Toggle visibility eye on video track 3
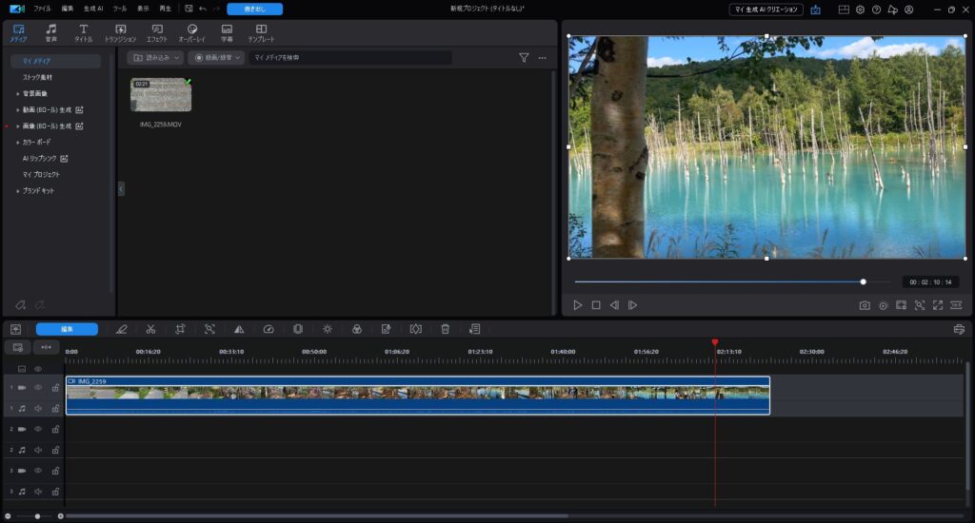The image size is (975, 523). coord(38,471)
